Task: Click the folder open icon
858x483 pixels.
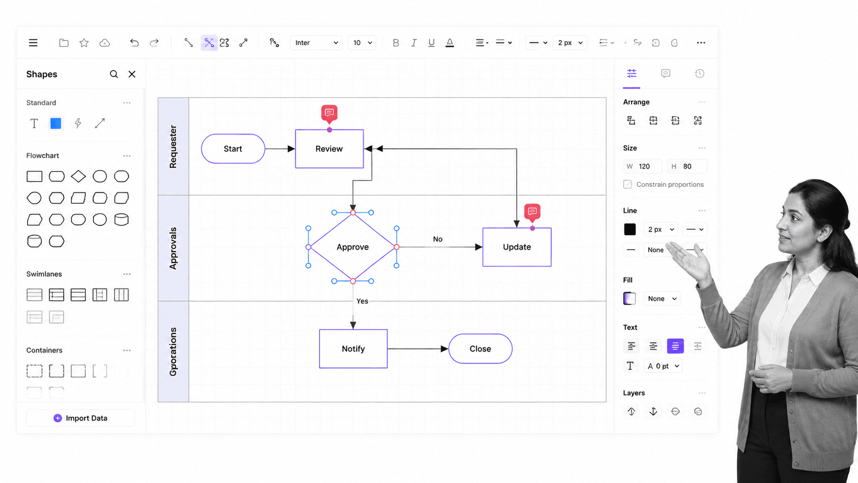Action: pos(64,43)
